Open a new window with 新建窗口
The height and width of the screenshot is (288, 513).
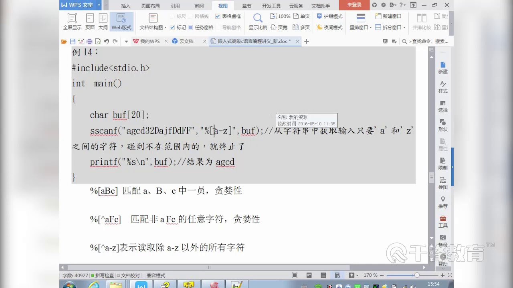tap(388, 16)
